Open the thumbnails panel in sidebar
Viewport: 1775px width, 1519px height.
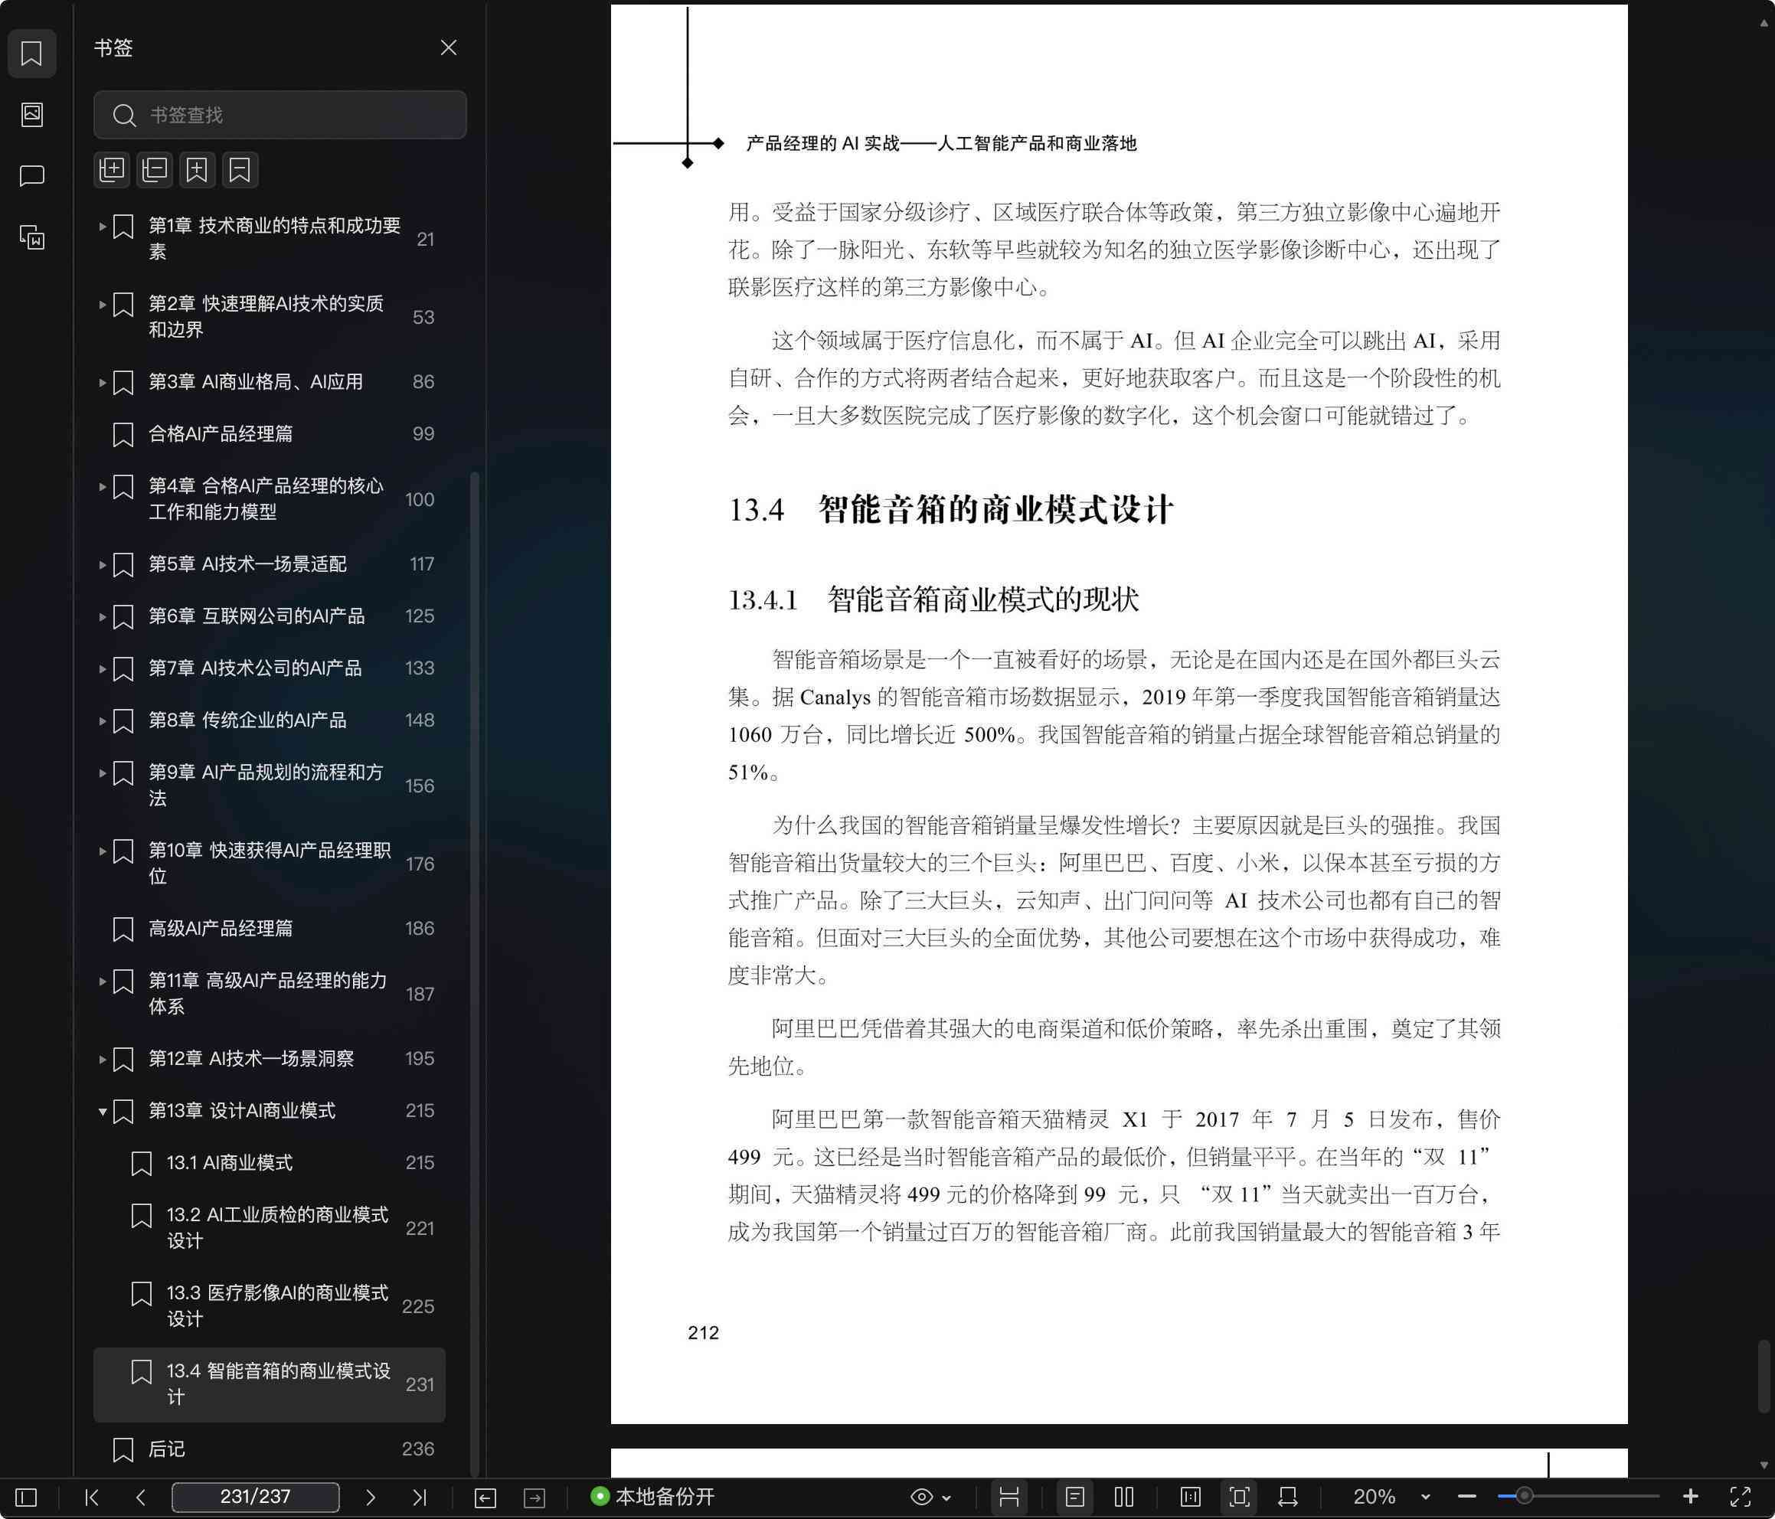click(31, 114)
